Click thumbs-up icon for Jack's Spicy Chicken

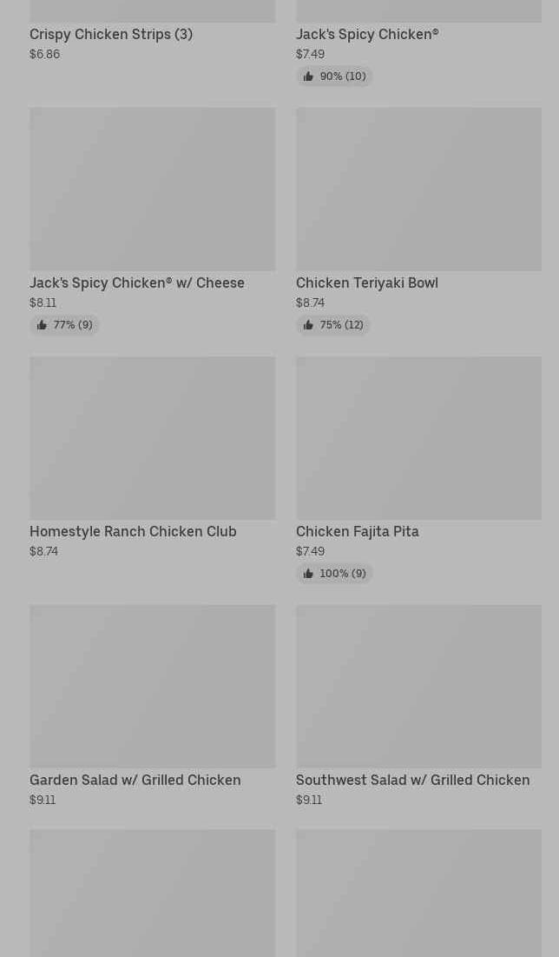(308, 76)
